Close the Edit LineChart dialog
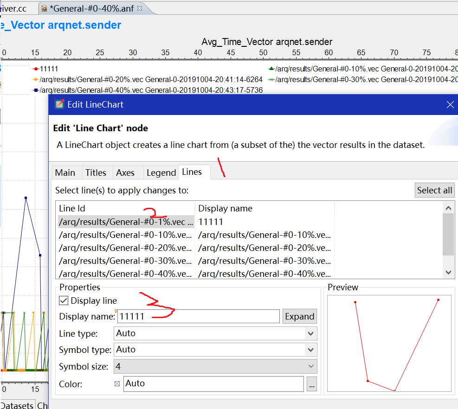Viewport: 458px width, 409px height. coord(450,104)
